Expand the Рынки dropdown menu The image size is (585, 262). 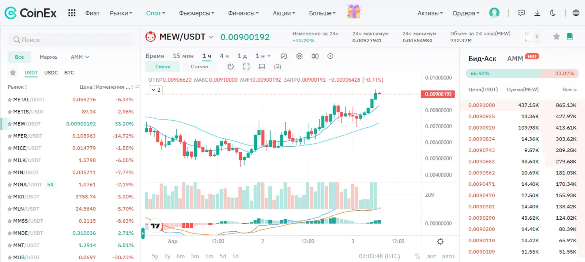[121, 13]
